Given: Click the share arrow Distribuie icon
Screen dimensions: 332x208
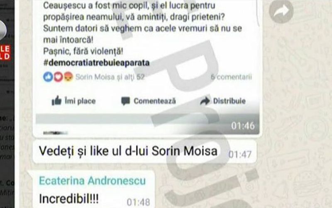Looking at the screenshot, I should pos(205,101).
